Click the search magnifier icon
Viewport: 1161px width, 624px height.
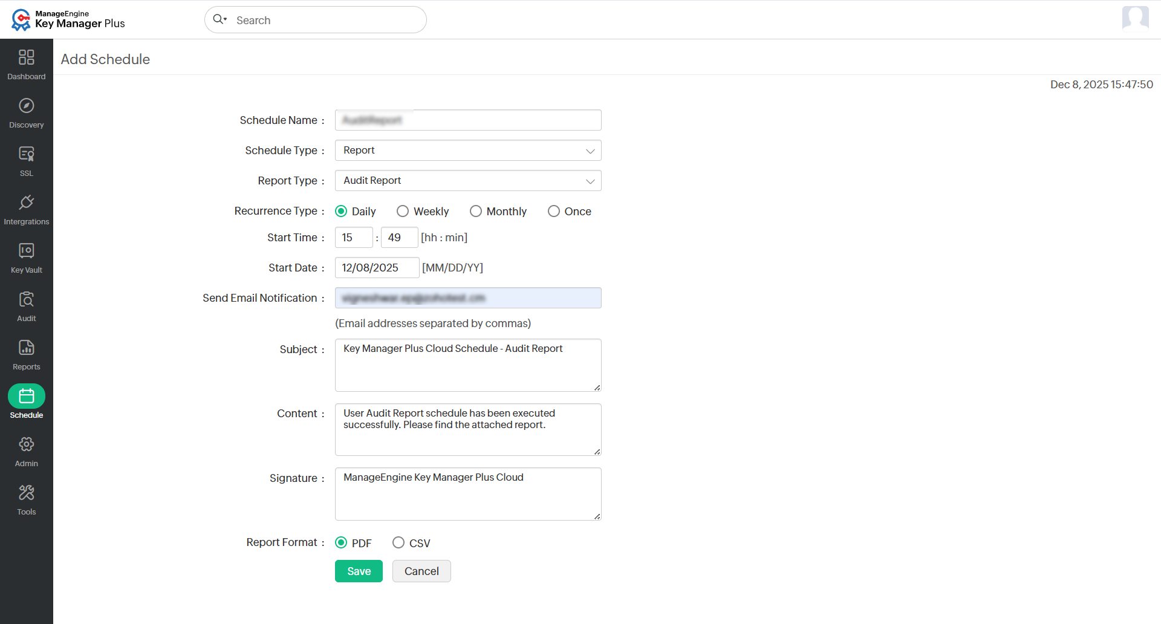(219, 19)
